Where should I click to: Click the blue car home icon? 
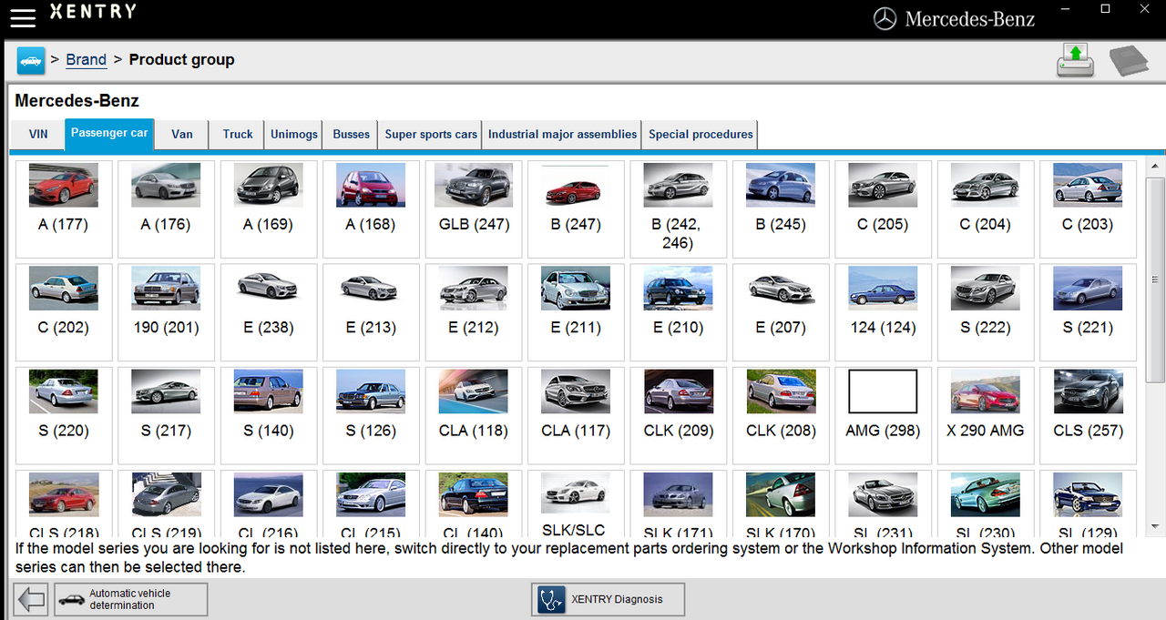pyautogui.click(x=31, y=61)
